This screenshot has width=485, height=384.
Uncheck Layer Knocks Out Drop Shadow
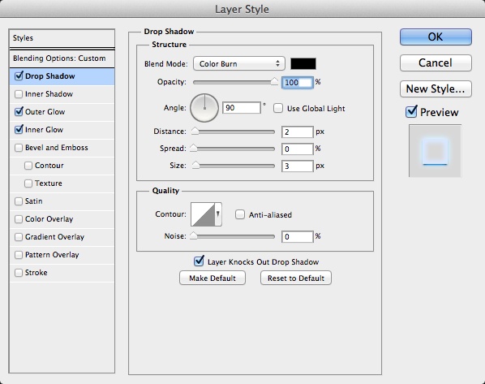tap(199, 261)
